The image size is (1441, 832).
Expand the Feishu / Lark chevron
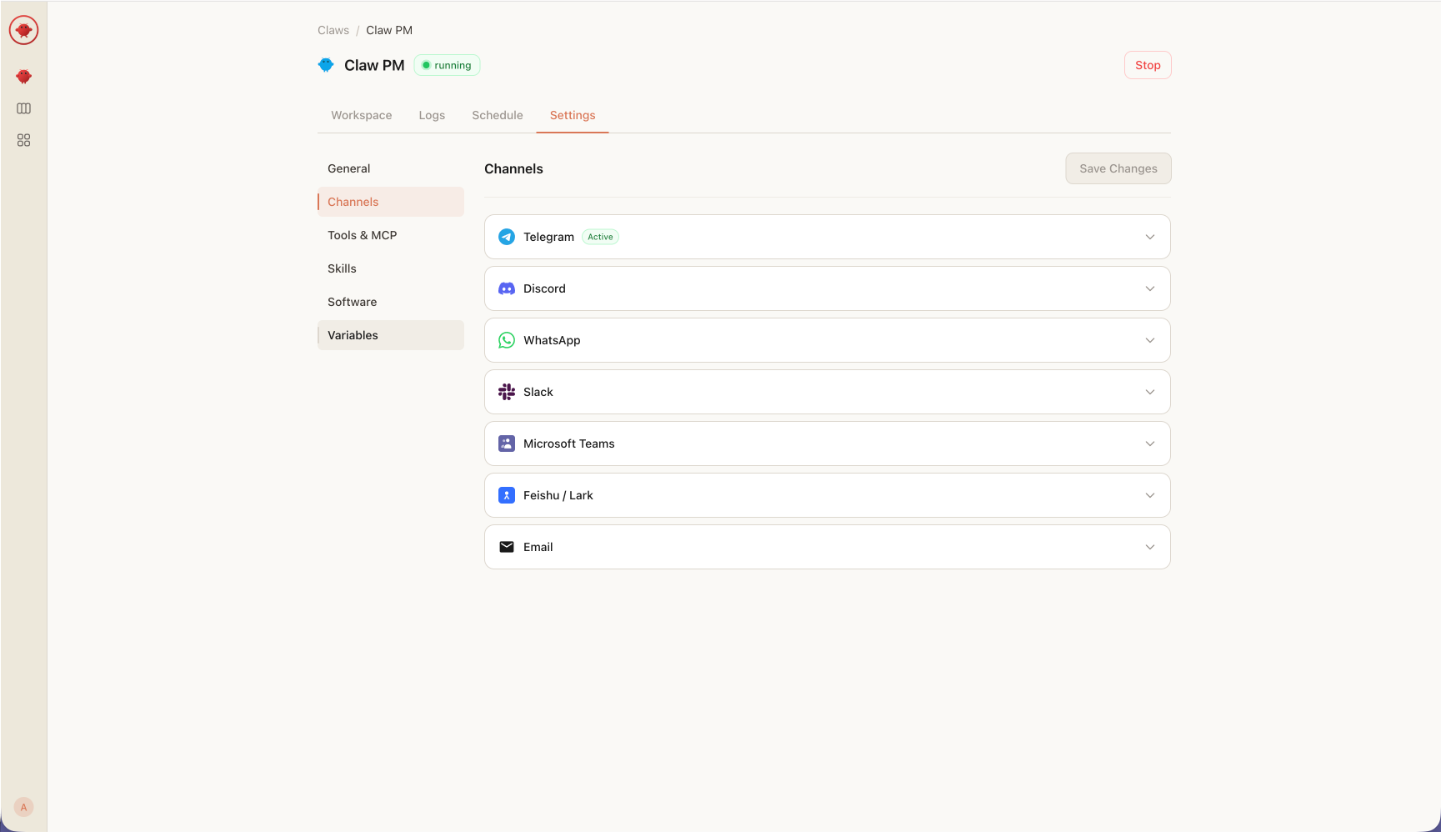pyautogui.click(x=1150, y=495)
